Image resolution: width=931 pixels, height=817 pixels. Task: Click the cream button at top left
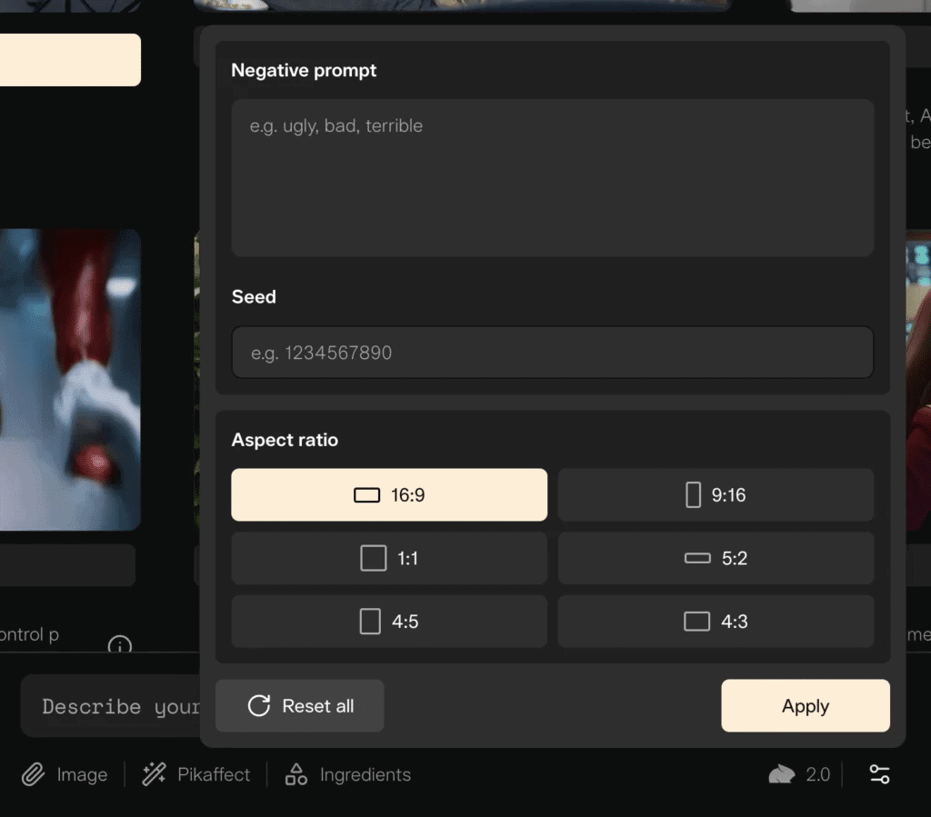(68, 60)
